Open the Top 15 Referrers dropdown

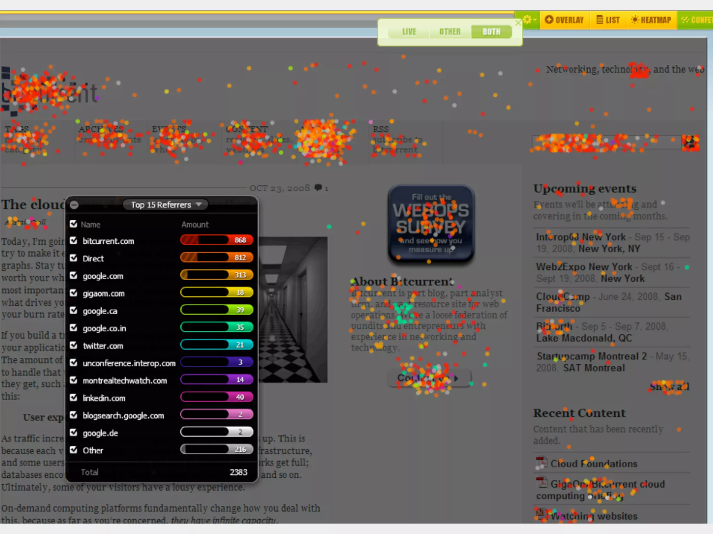pyautogui.click(x=165, y=205)
